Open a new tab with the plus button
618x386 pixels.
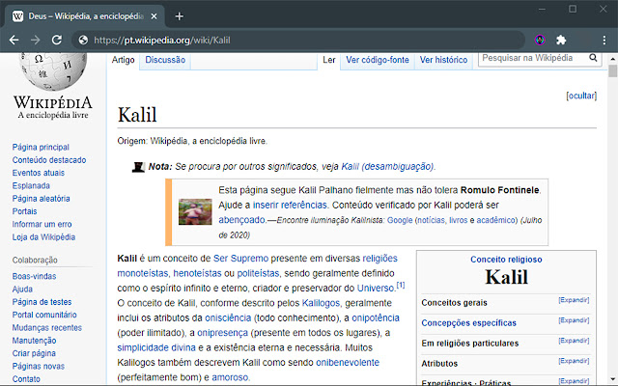tap(180, 16)
